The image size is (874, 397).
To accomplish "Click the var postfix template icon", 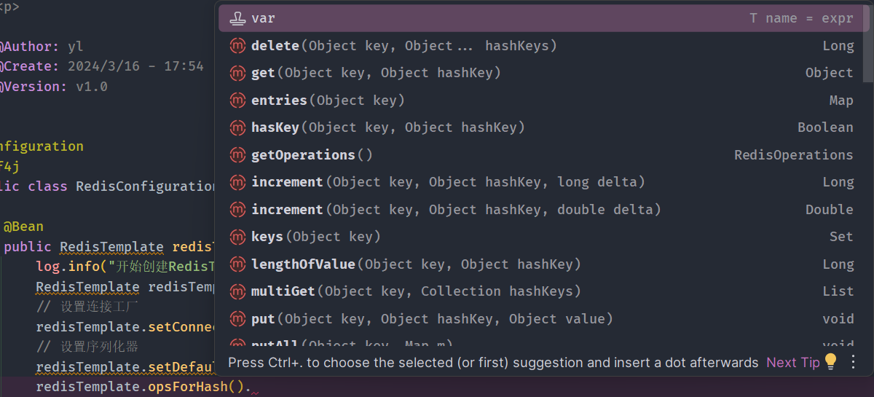I will coord(237,19).
